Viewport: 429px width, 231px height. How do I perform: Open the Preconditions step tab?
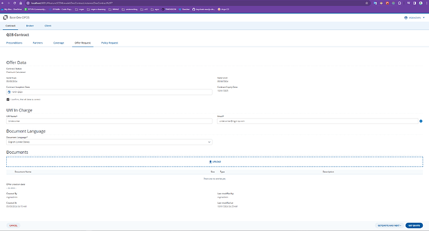(x=14, y=43)
